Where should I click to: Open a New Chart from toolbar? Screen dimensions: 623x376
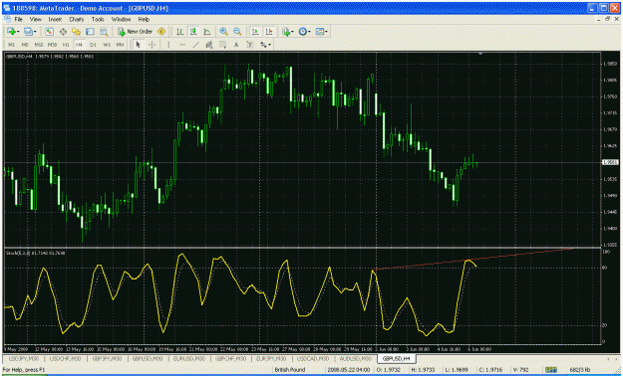point(11,32)
